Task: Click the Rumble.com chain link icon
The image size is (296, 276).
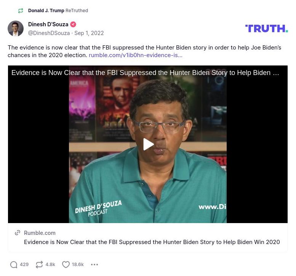Action: pyautogui.click(x=18, y=233)
